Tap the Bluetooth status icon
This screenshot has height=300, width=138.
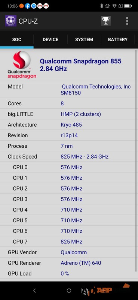point(102,6)
